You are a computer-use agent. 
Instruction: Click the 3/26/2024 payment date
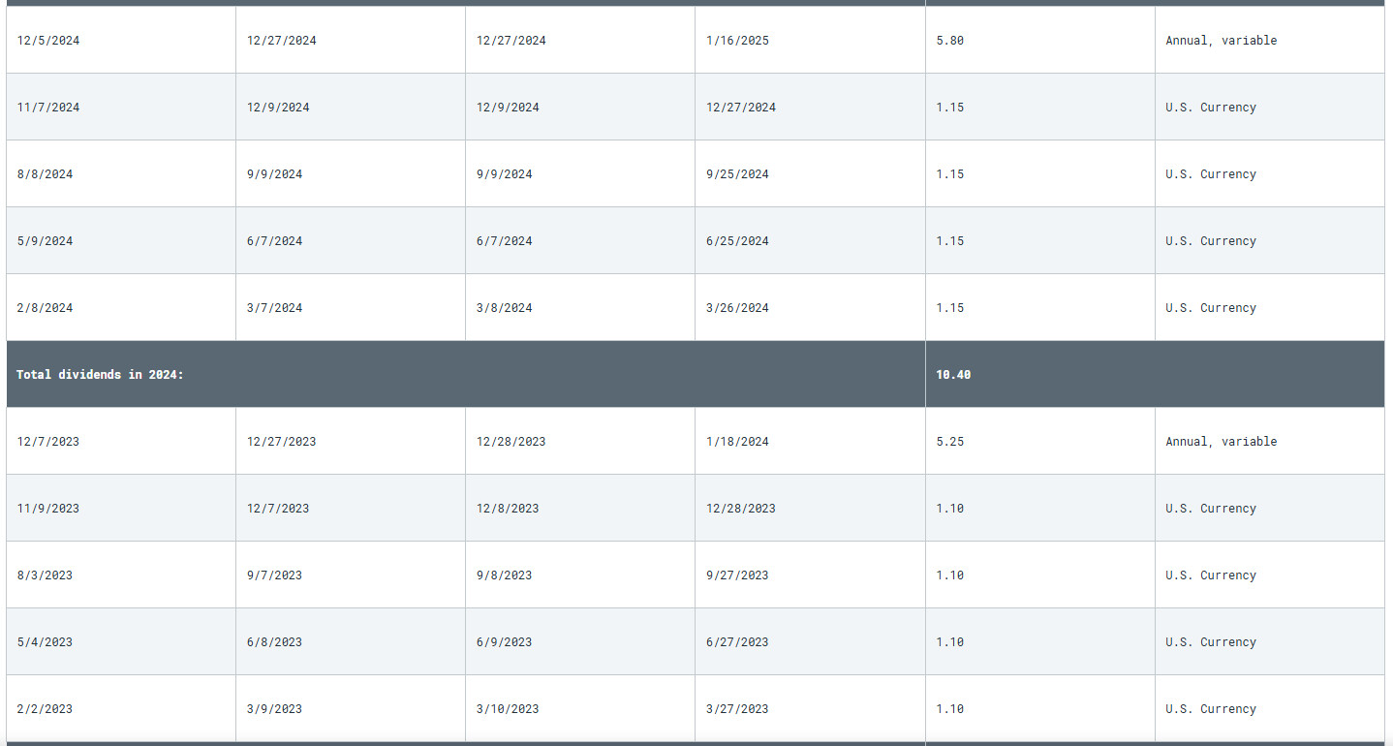point(737,308)
